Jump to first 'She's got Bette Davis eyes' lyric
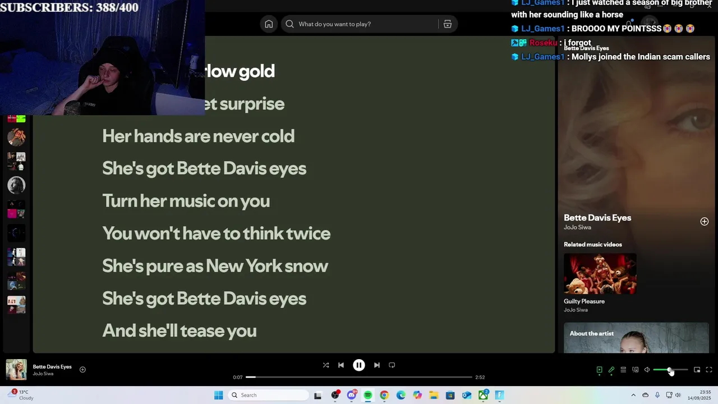The height and width of the screenshot is (404, 718). coord(204,168)
